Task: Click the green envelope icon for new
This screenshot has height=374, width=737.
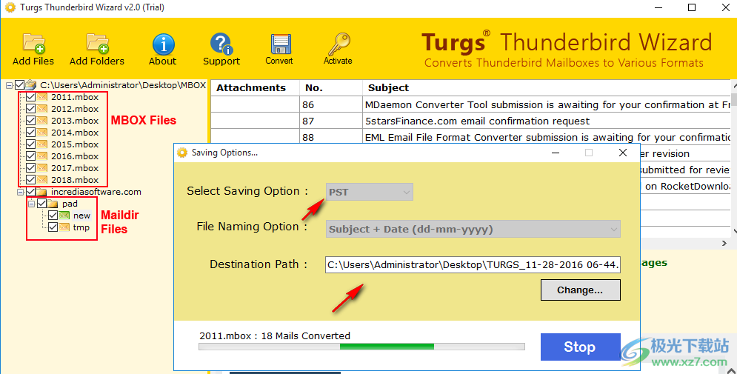Action: coord(64,216)
